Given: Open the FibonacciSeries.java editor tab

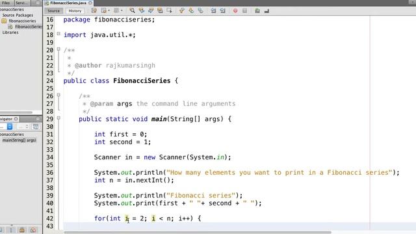Looking at the screenshot, I should click(68, 3).
